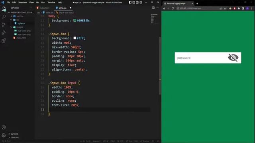This screenshot has width=255, height=143.
Task: Click the #fff color swatch
Action: pos(75,38)
